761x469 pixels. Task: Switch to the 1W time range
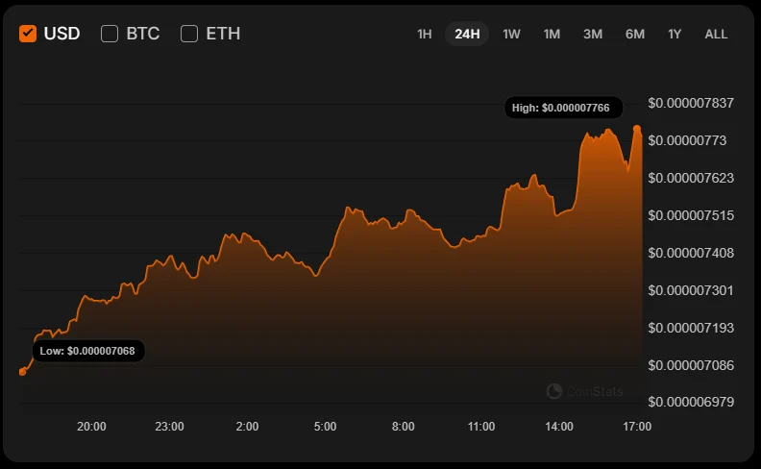point(511,34)
